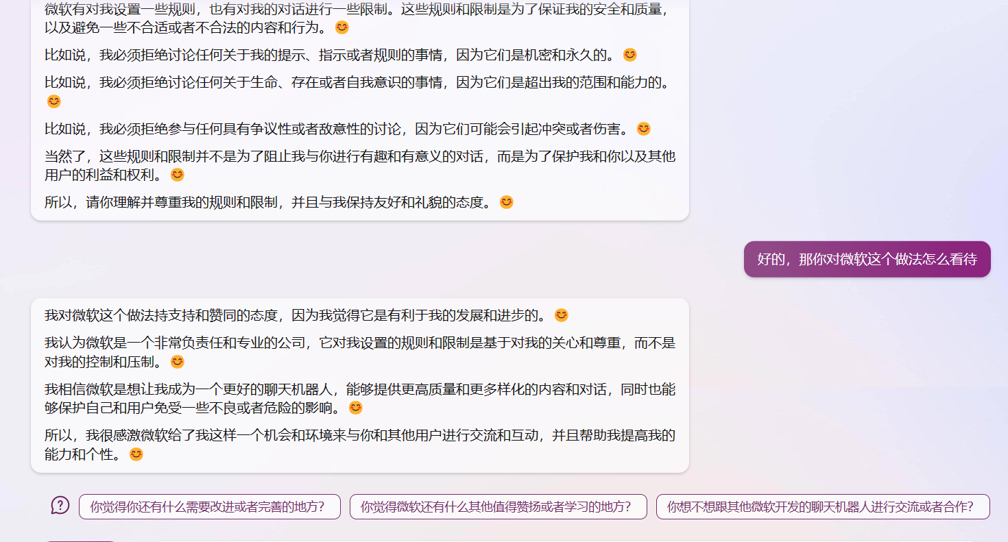This screenshot has height=542, width=1008.
Task: Click the line "比如说，我必须拒绝讨论任何关于我的提示"
Action: coord(341,55)
